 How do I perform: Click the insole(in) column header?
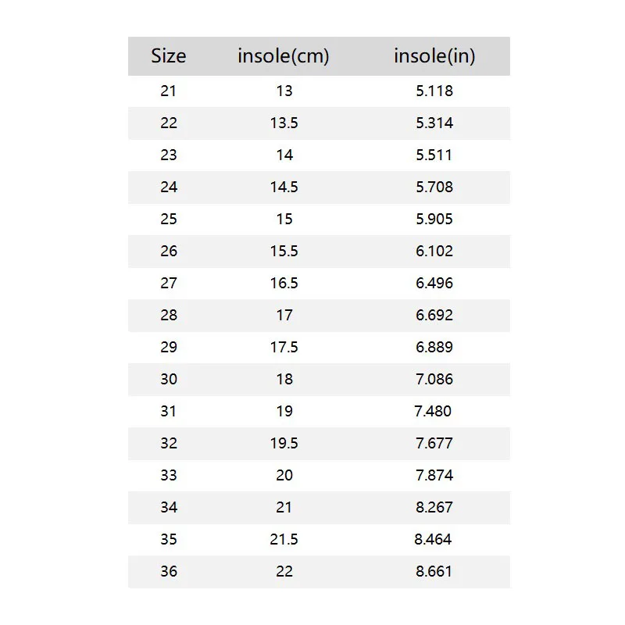point(434,56)
